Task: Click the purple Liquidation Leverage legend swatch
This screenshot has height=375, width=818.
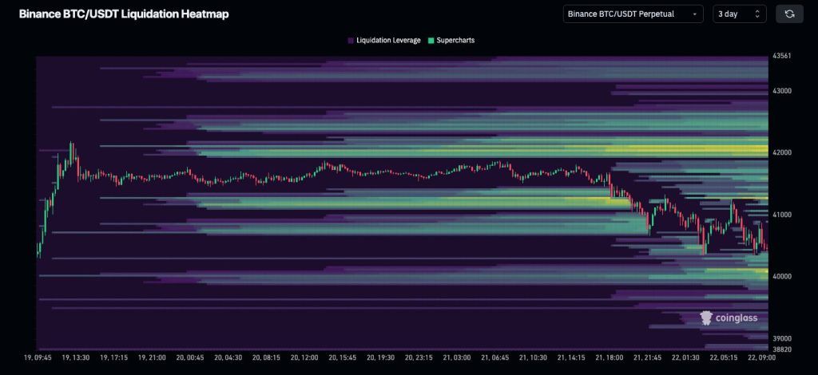Action: (351, 40)
